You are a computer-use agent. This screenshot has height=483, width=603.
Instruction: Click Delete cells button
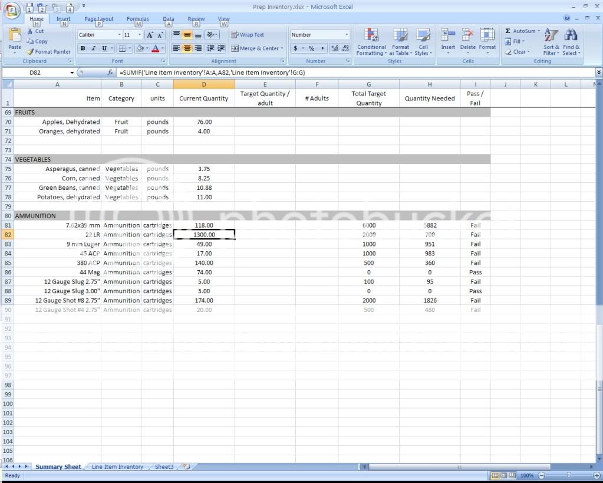(467, 42)
